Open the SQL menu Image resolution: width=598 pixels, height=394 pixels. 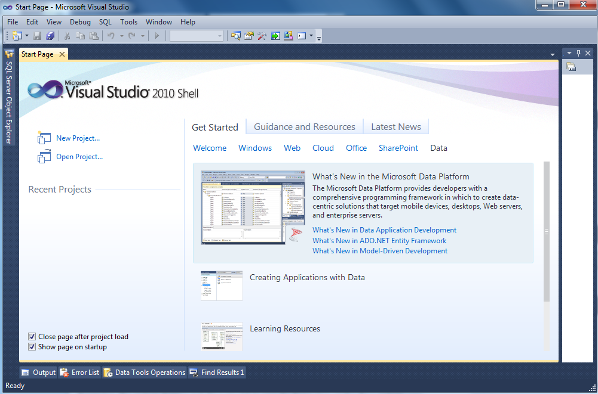(x=105, y=22)
